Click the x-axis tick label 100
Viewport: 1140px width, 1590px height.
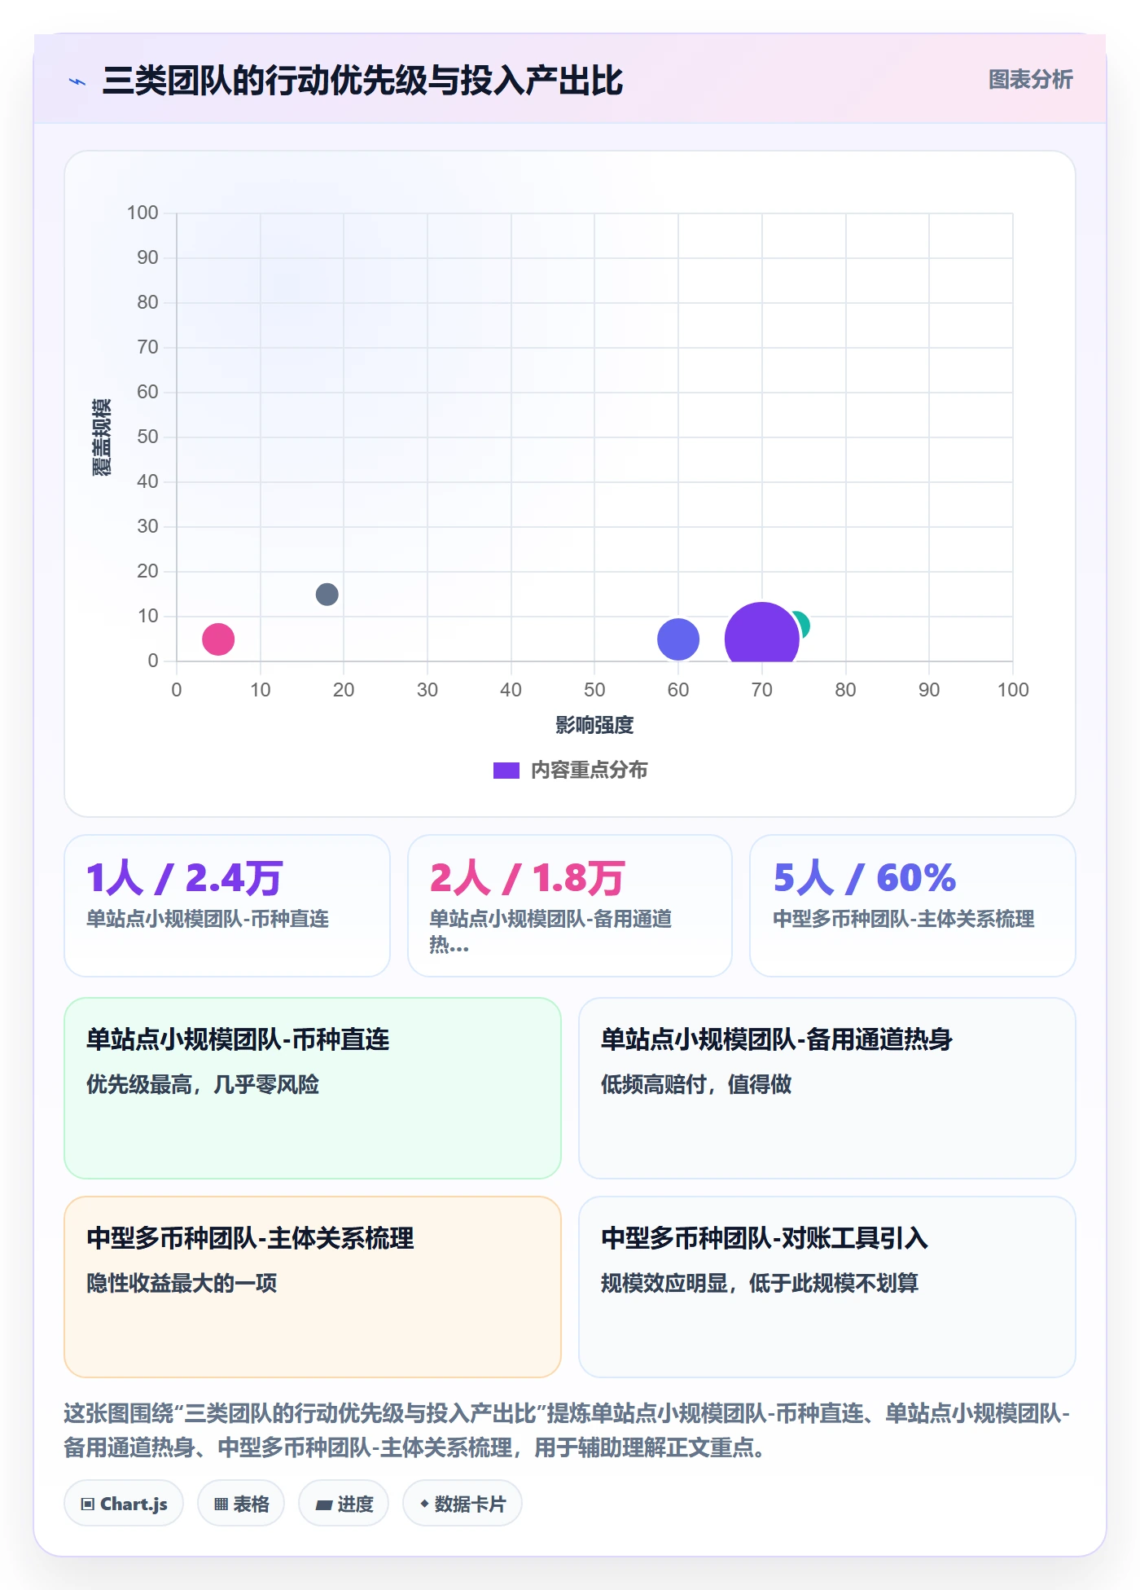[x=1013, y=690]
